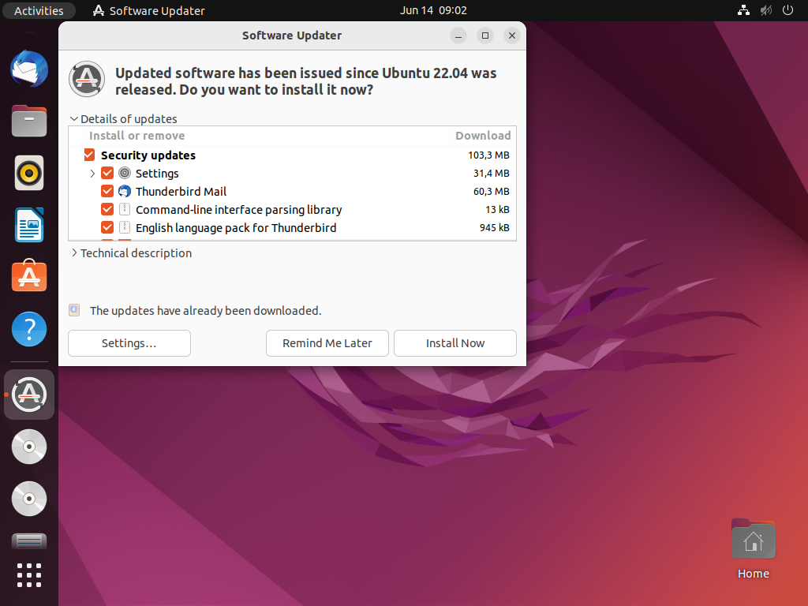
Task: Click the Install Now button
Action: point(454,343)
